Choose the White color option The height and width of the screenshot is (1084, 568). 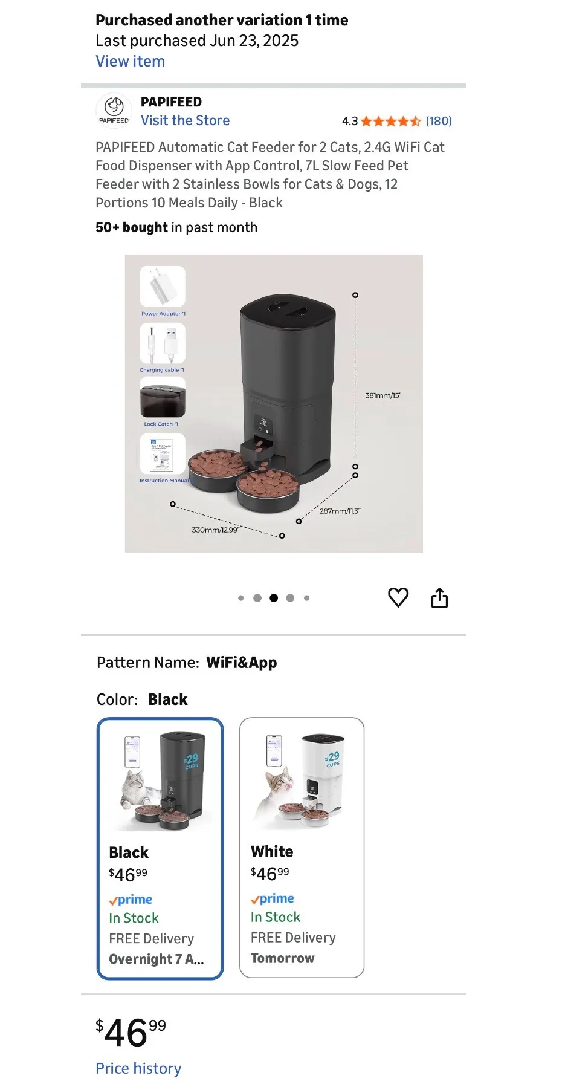[302, 848]
